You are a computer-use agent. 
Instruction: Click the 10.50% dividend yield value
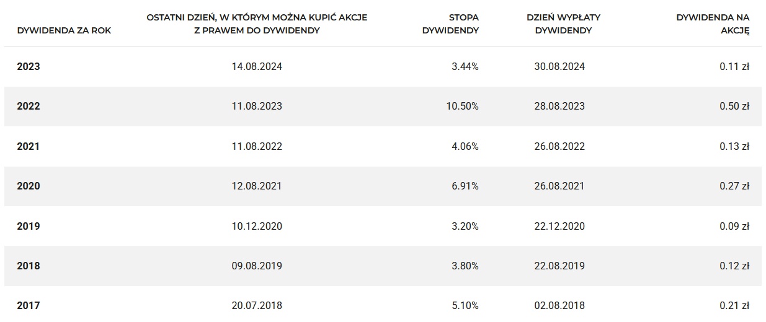point(462,107)
